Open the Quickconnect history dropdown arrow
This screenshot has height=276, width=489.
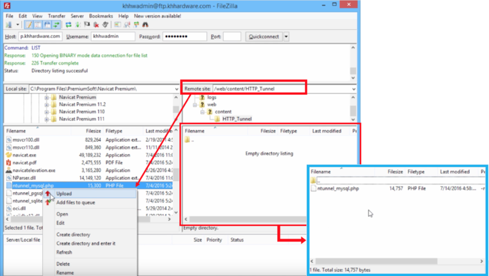pyautogui.click(x=286, y=37)
